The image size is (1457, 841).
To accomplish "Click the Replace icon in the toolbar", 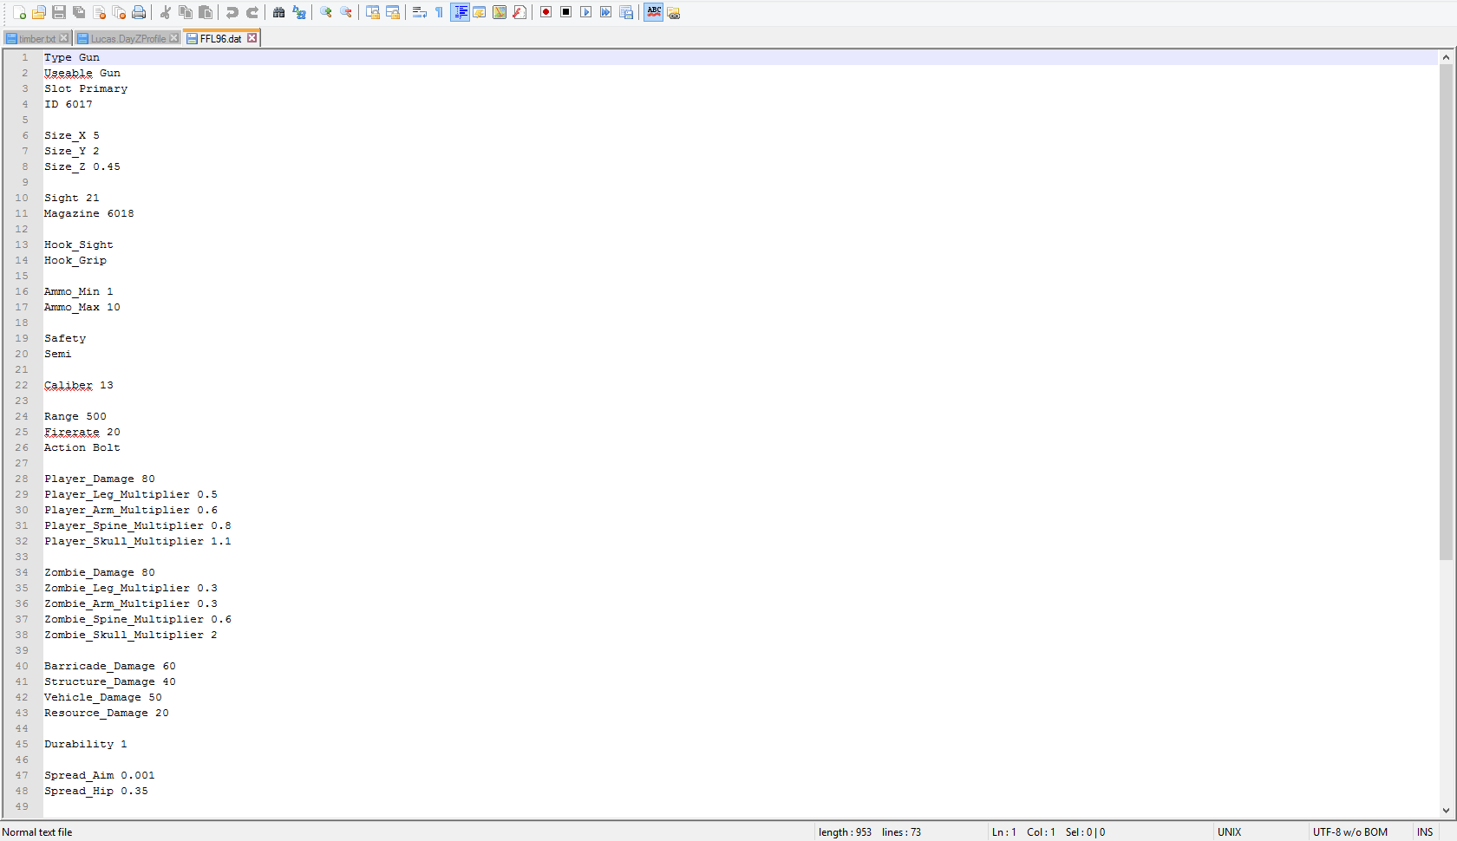I will pyautogui.click(x=299, y=12).
